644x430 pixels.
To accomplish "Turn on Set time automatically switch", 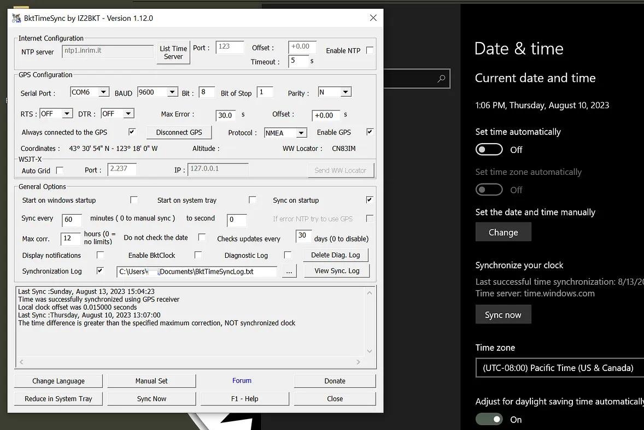I will pos(489,149).
